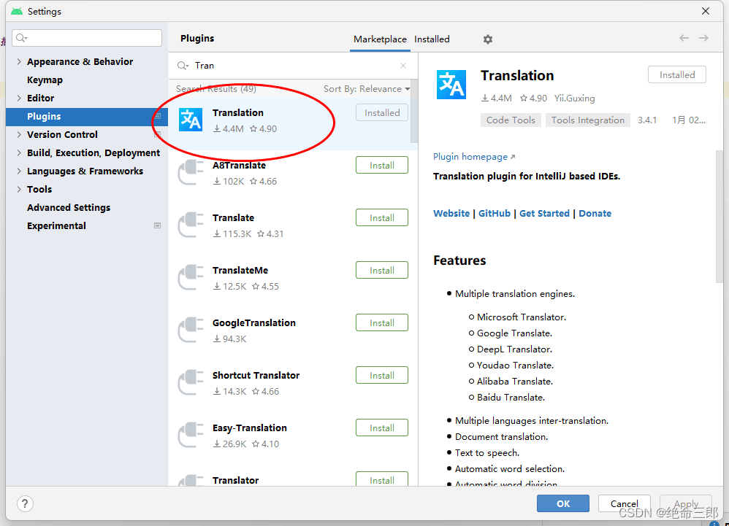Expand the Tools settings section
The image size is (729, 526).
click(18, 189)
